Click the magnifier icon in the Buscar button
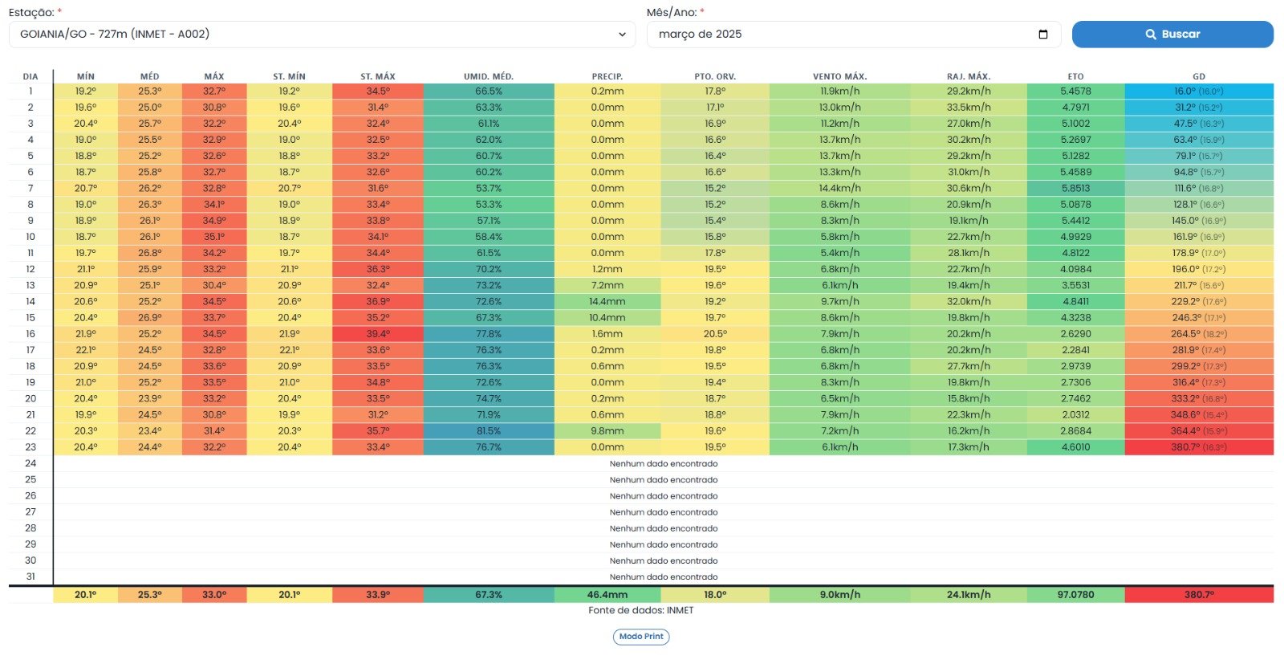 1151,35
